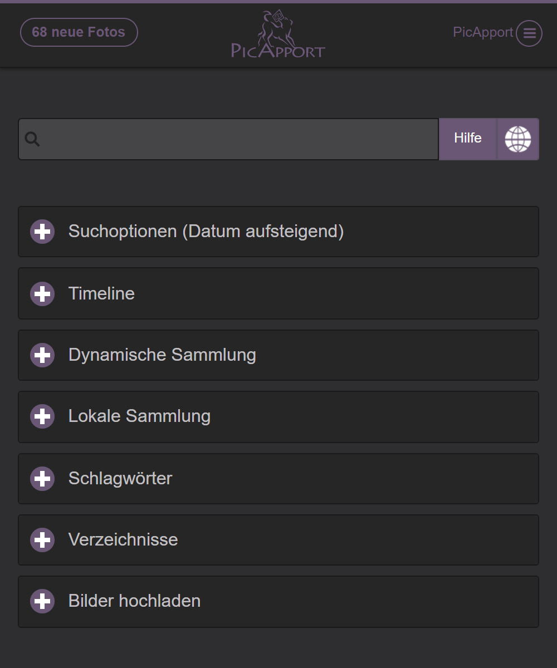
Task: Click the plus icon beside Timeline
Action: pyautogui.click(x=42, y=293)
